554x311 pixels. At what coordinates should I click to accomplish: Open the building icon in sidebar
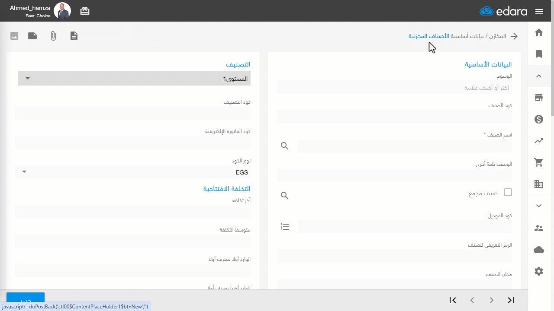[539, 184]
